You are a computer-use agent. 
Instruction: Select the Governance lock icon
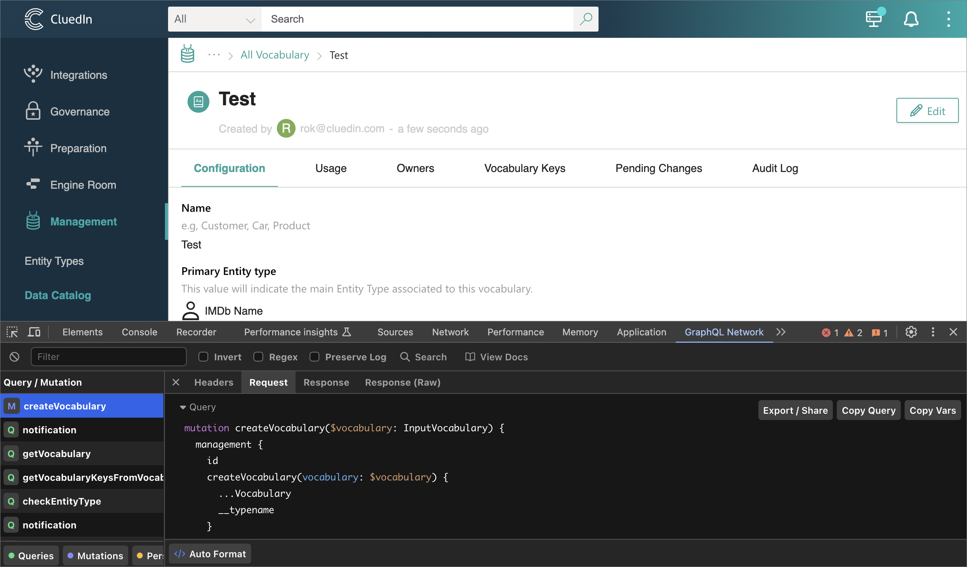pos(33,111)
